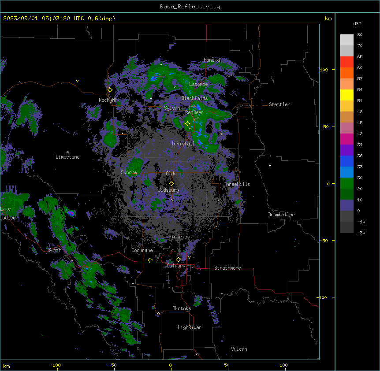Screen dimensions: 380x371
Task: Click the red 65-60 dBZ legend swatch
Action: [x=346, y=62]
